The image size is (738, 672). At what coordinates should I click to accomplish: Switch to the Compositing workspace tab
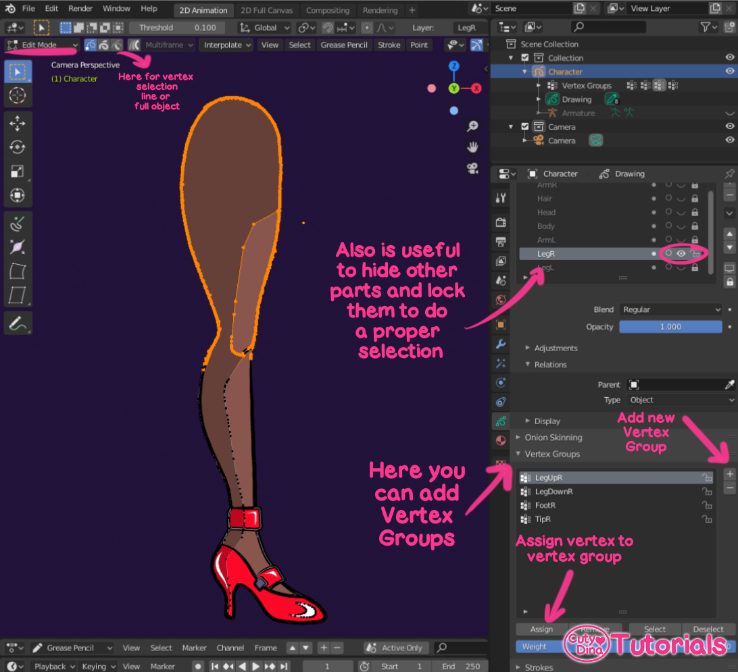pyautogui.click(x=328, y=9)
